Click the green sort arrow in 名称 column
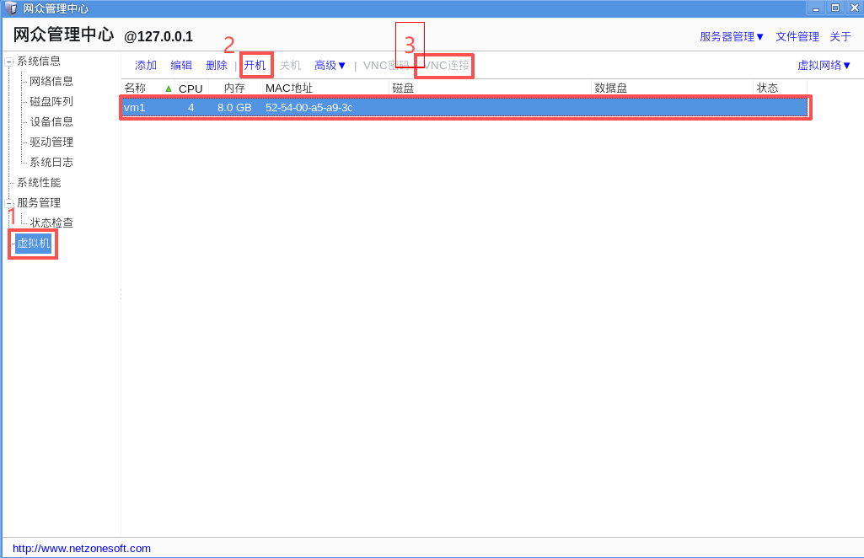This screenshot has height=558, width=864. click(x=169, y=89)
